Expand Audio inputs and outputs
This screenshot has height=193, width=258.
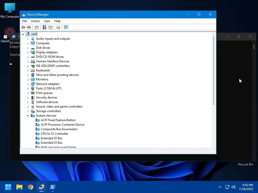[28, 39]
